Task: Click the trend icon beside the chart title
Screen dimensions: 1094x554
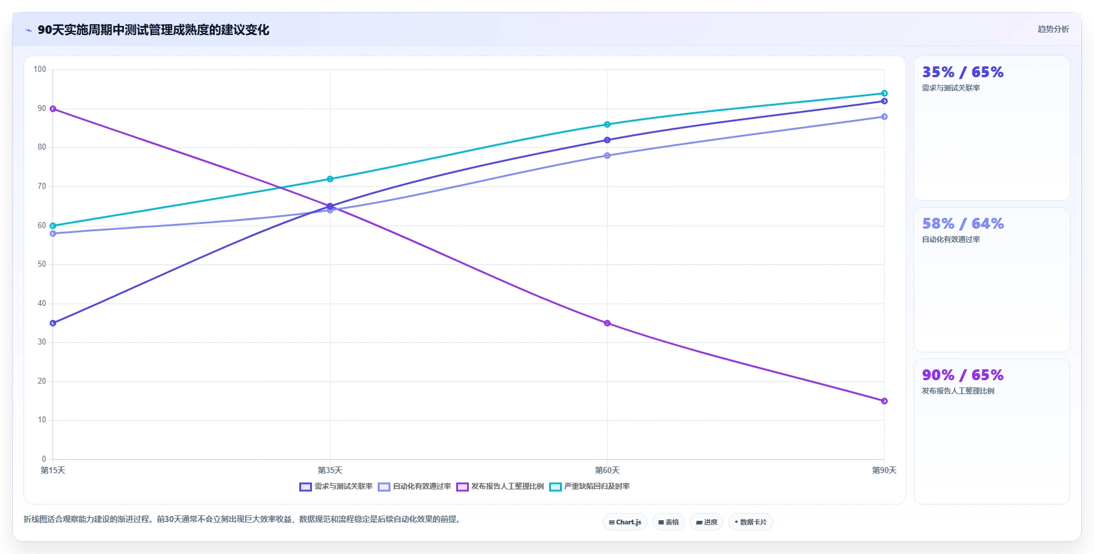Action: (x=28, y=30)
